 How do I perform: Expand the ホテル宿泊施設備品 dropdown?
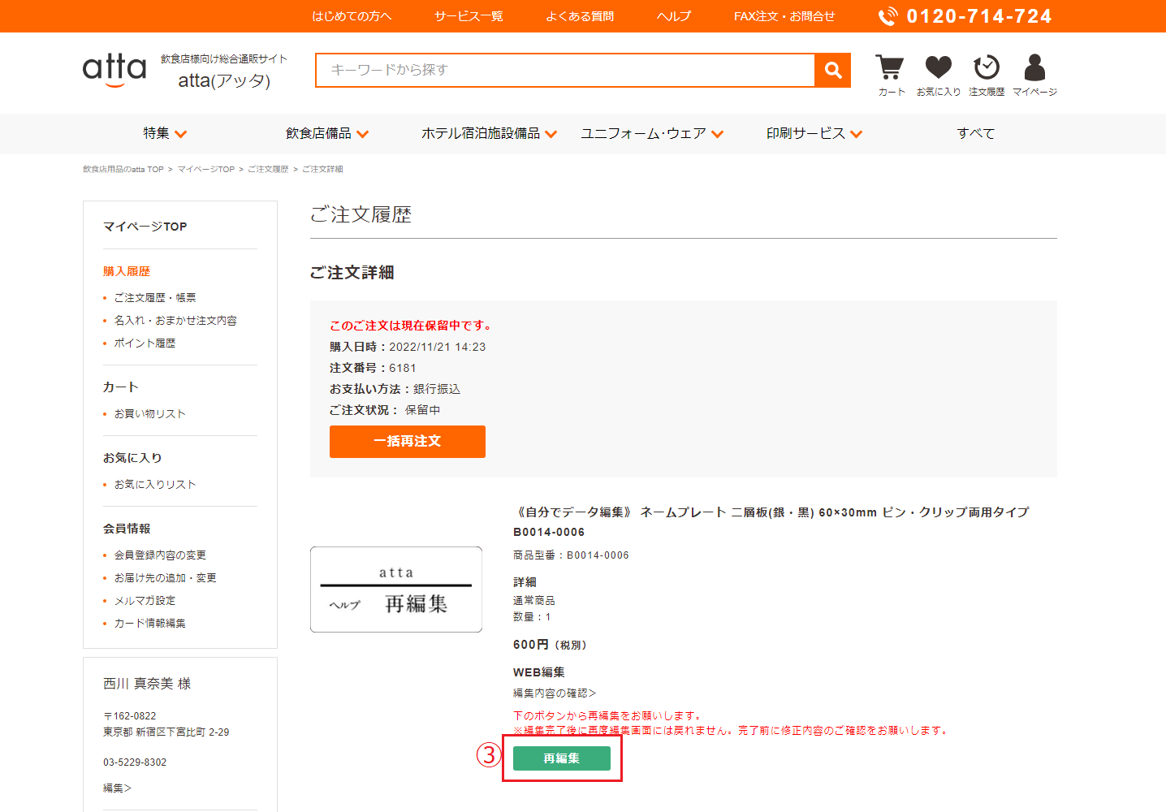[489, 134]
